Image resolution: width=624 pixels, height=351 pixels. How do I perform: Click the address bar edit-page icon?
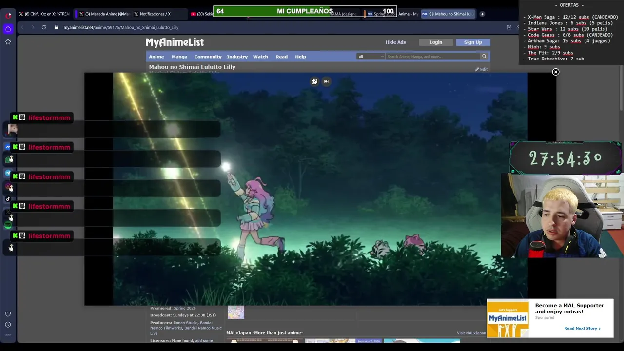tap(509, 27)
